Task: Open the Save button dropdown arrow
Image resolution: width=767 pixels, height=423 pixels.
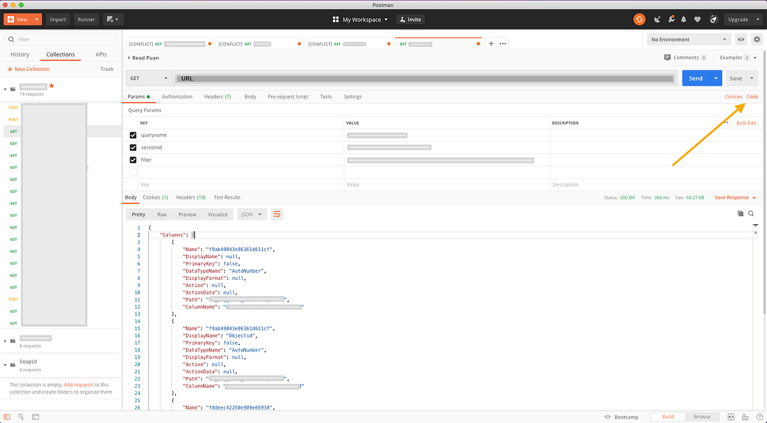Action: (x=751, y=78)
